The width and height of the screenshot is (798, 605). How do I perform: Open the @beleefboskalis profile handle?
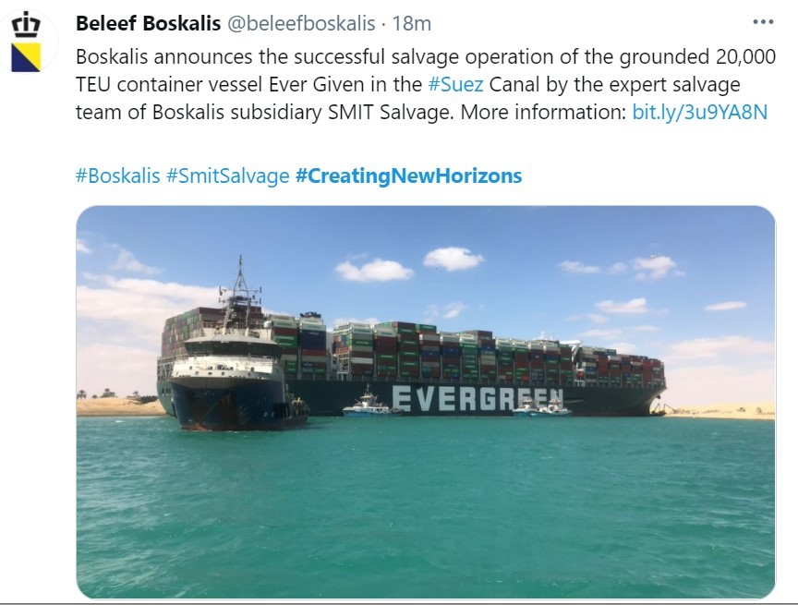(303, 20)
